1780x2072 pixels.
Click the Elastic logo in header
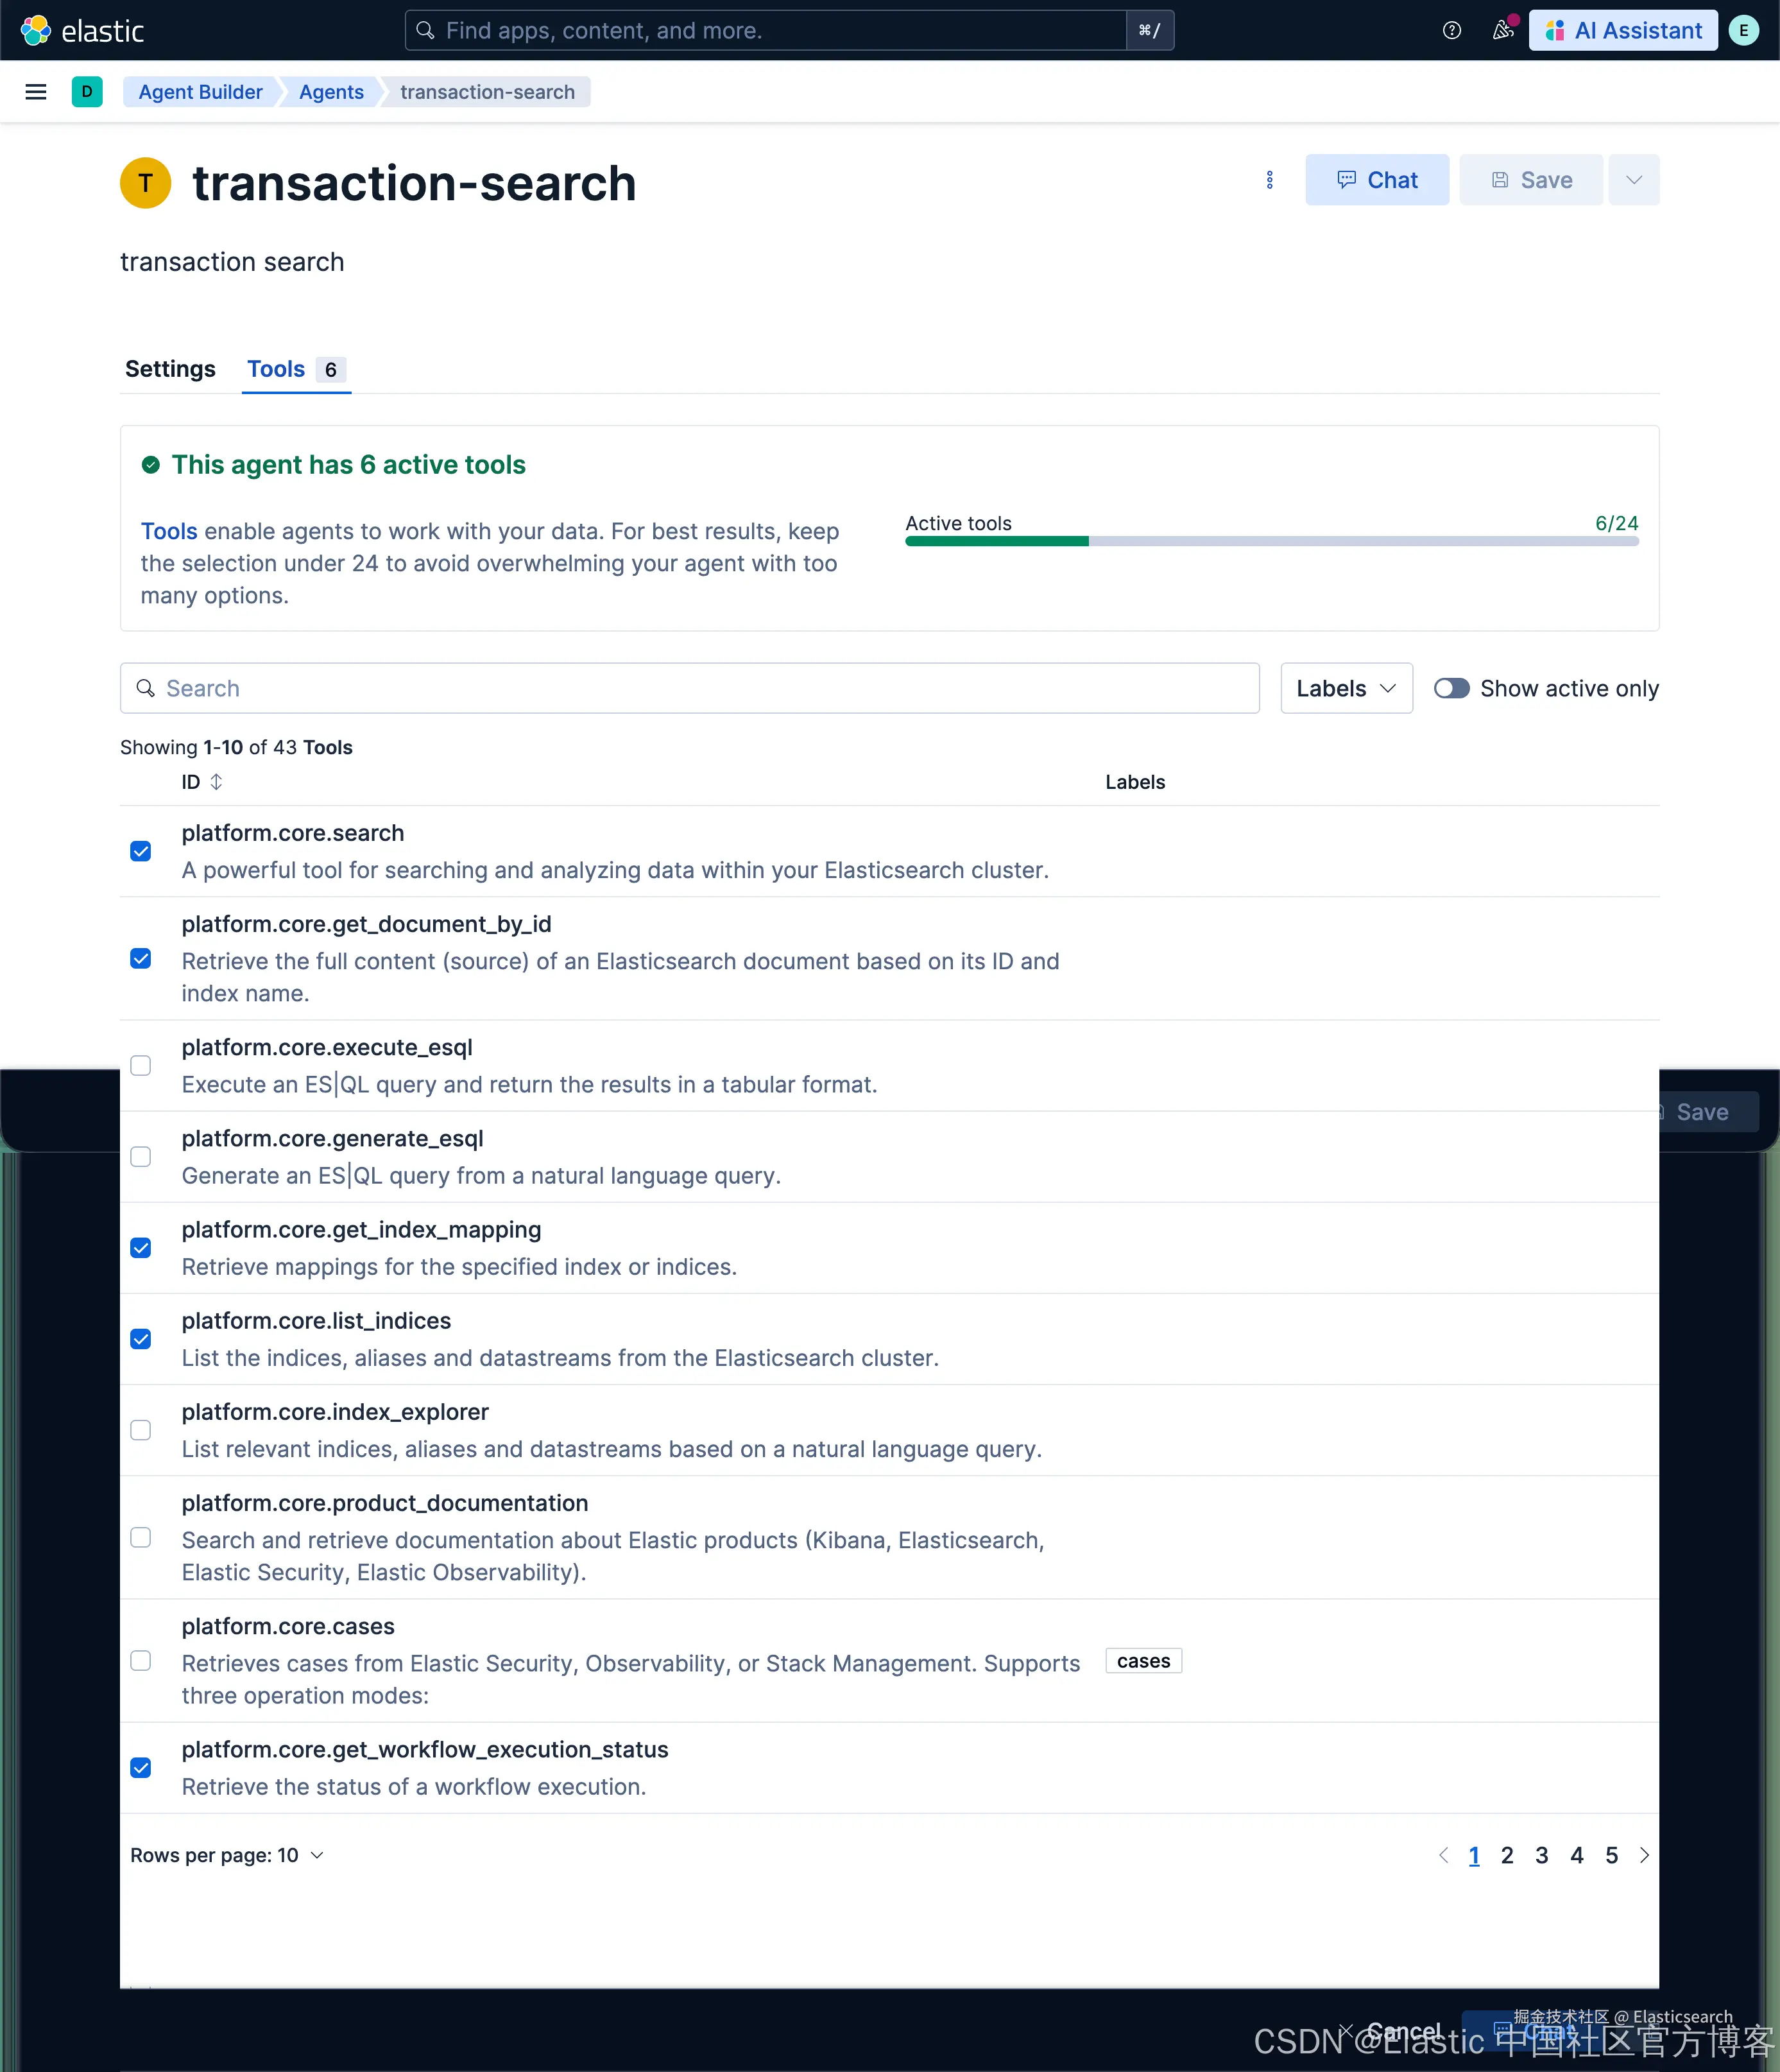pos(83,31)
